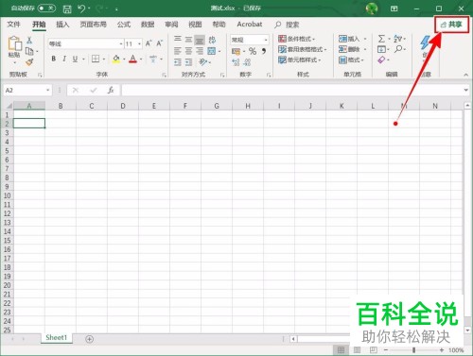Switch to the 插入 ribbon tab
This screenshot has width=473, height=356.
62,25
